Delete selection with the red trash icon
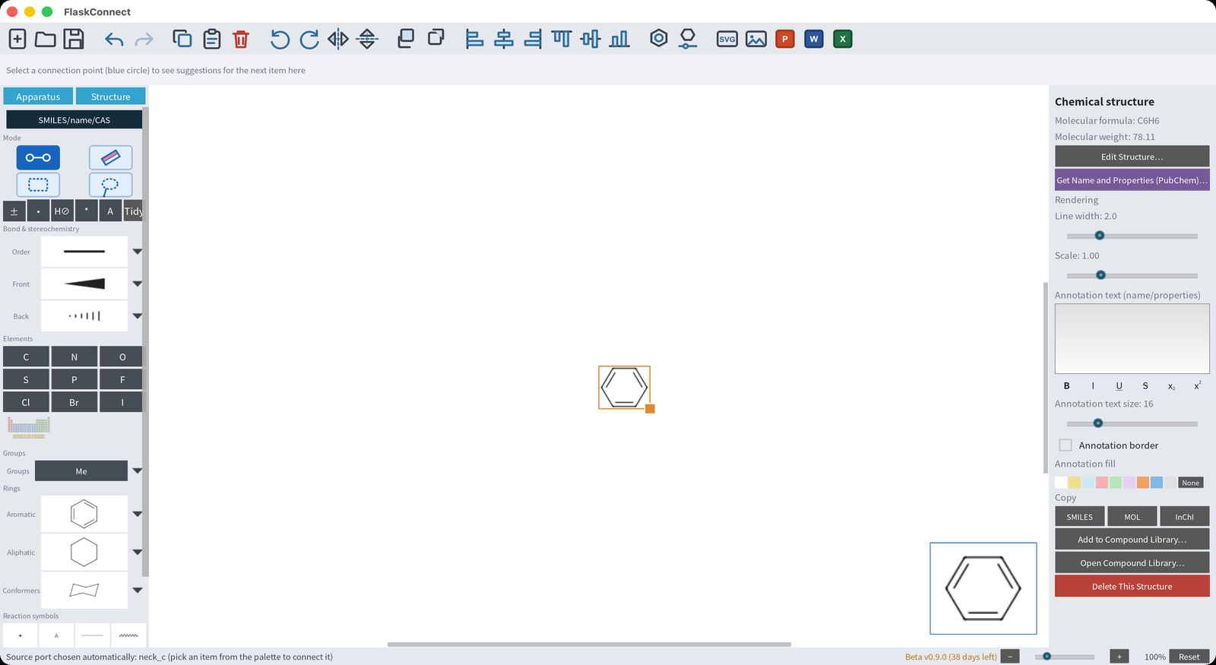Screen dimensions: 1216x665 (x=241, y=39)
